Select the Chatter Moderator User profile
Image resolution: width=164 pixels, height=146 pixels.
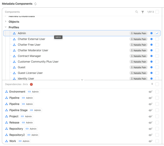(x=33, y=50)
